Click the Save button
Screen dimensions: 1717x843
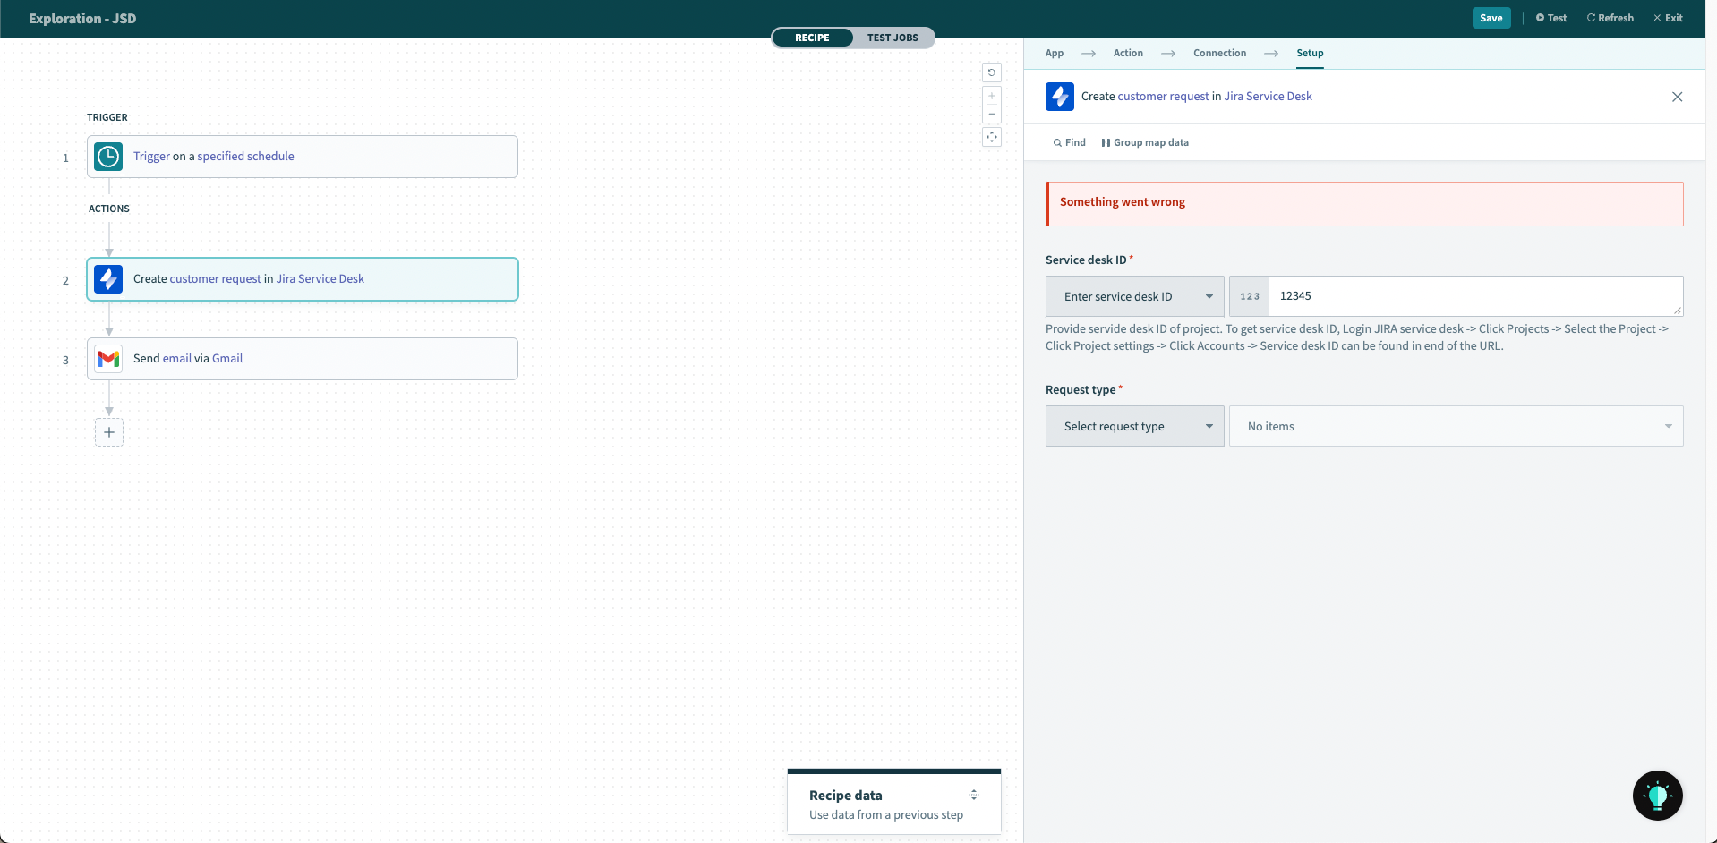[1491, 18]
